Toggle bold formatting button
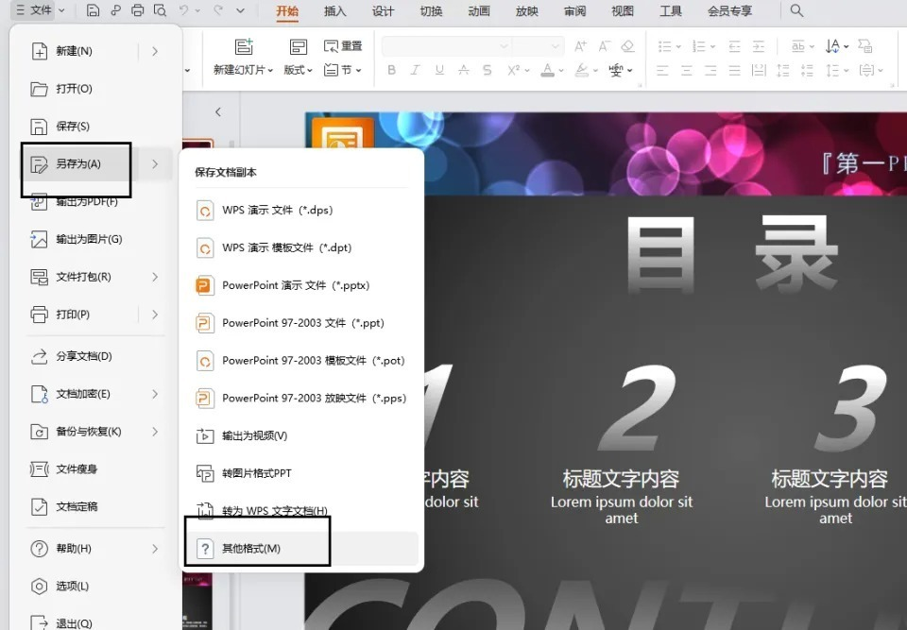The image size is (907, 630). pos(391,70)
